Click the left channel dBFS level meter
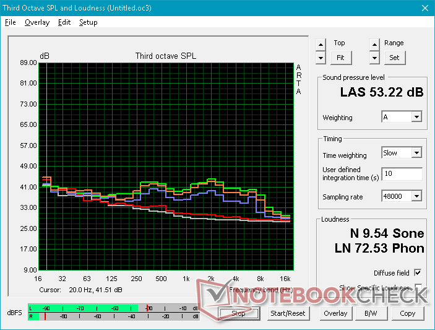Image resolution: width=435 pixels, height=330 pixels. (114, 308)
